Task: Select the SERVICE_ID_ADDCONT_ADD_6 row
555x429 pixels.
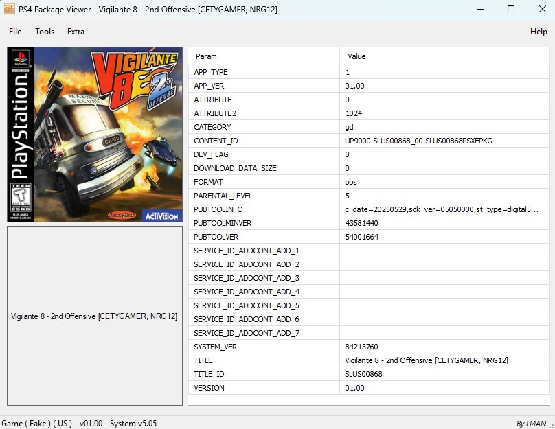Action: 368,319
